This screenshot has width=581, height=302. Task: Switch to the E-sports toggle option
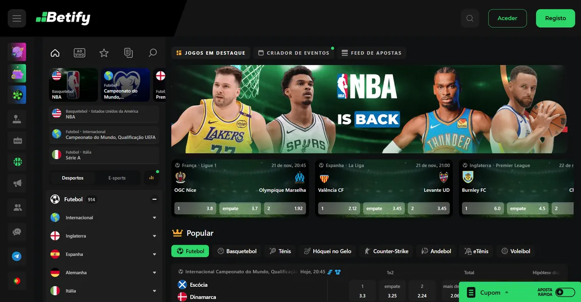[117, 178]
